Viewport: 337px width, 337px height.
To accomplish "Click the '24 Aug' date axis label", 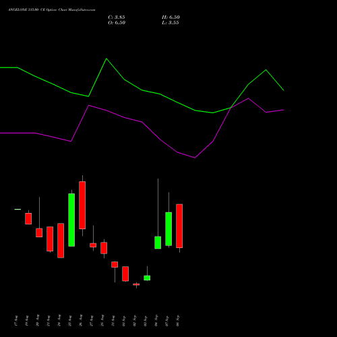I will click(59, 320).
